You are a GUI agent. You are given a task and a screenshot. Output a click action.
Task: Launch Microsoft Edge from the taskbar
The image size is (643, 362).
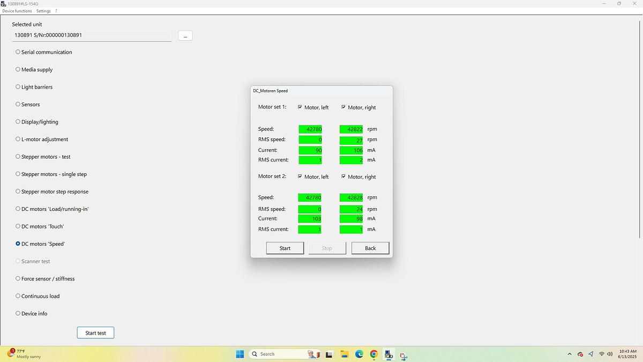point(359,354)
